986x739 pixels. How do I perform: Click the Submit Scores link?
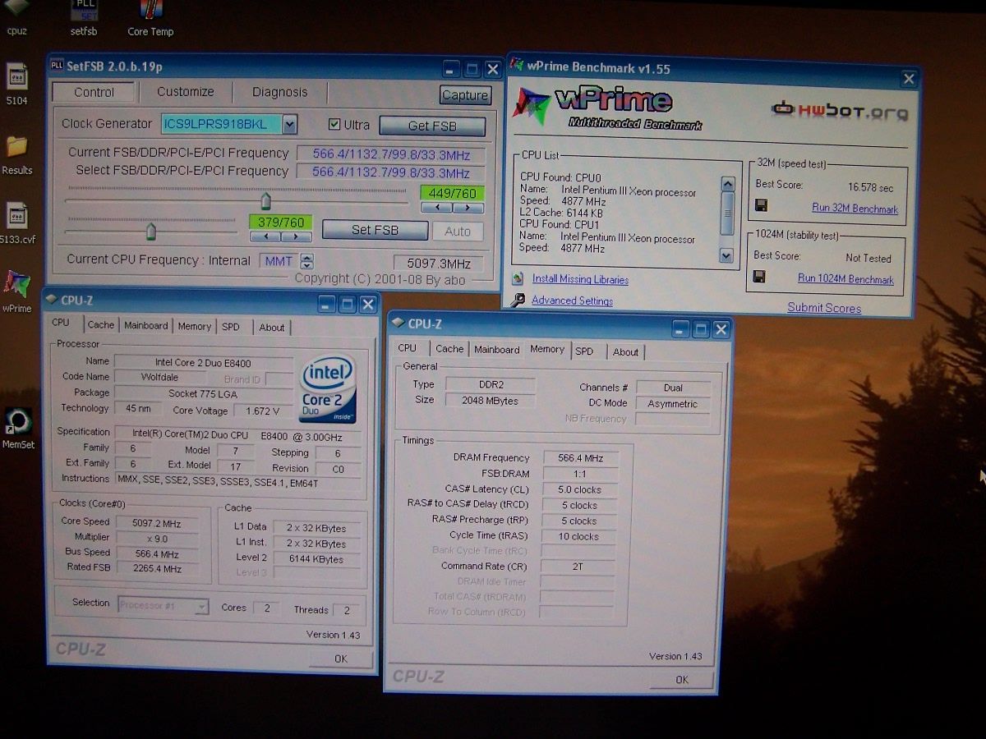click(x=824, y=308)
